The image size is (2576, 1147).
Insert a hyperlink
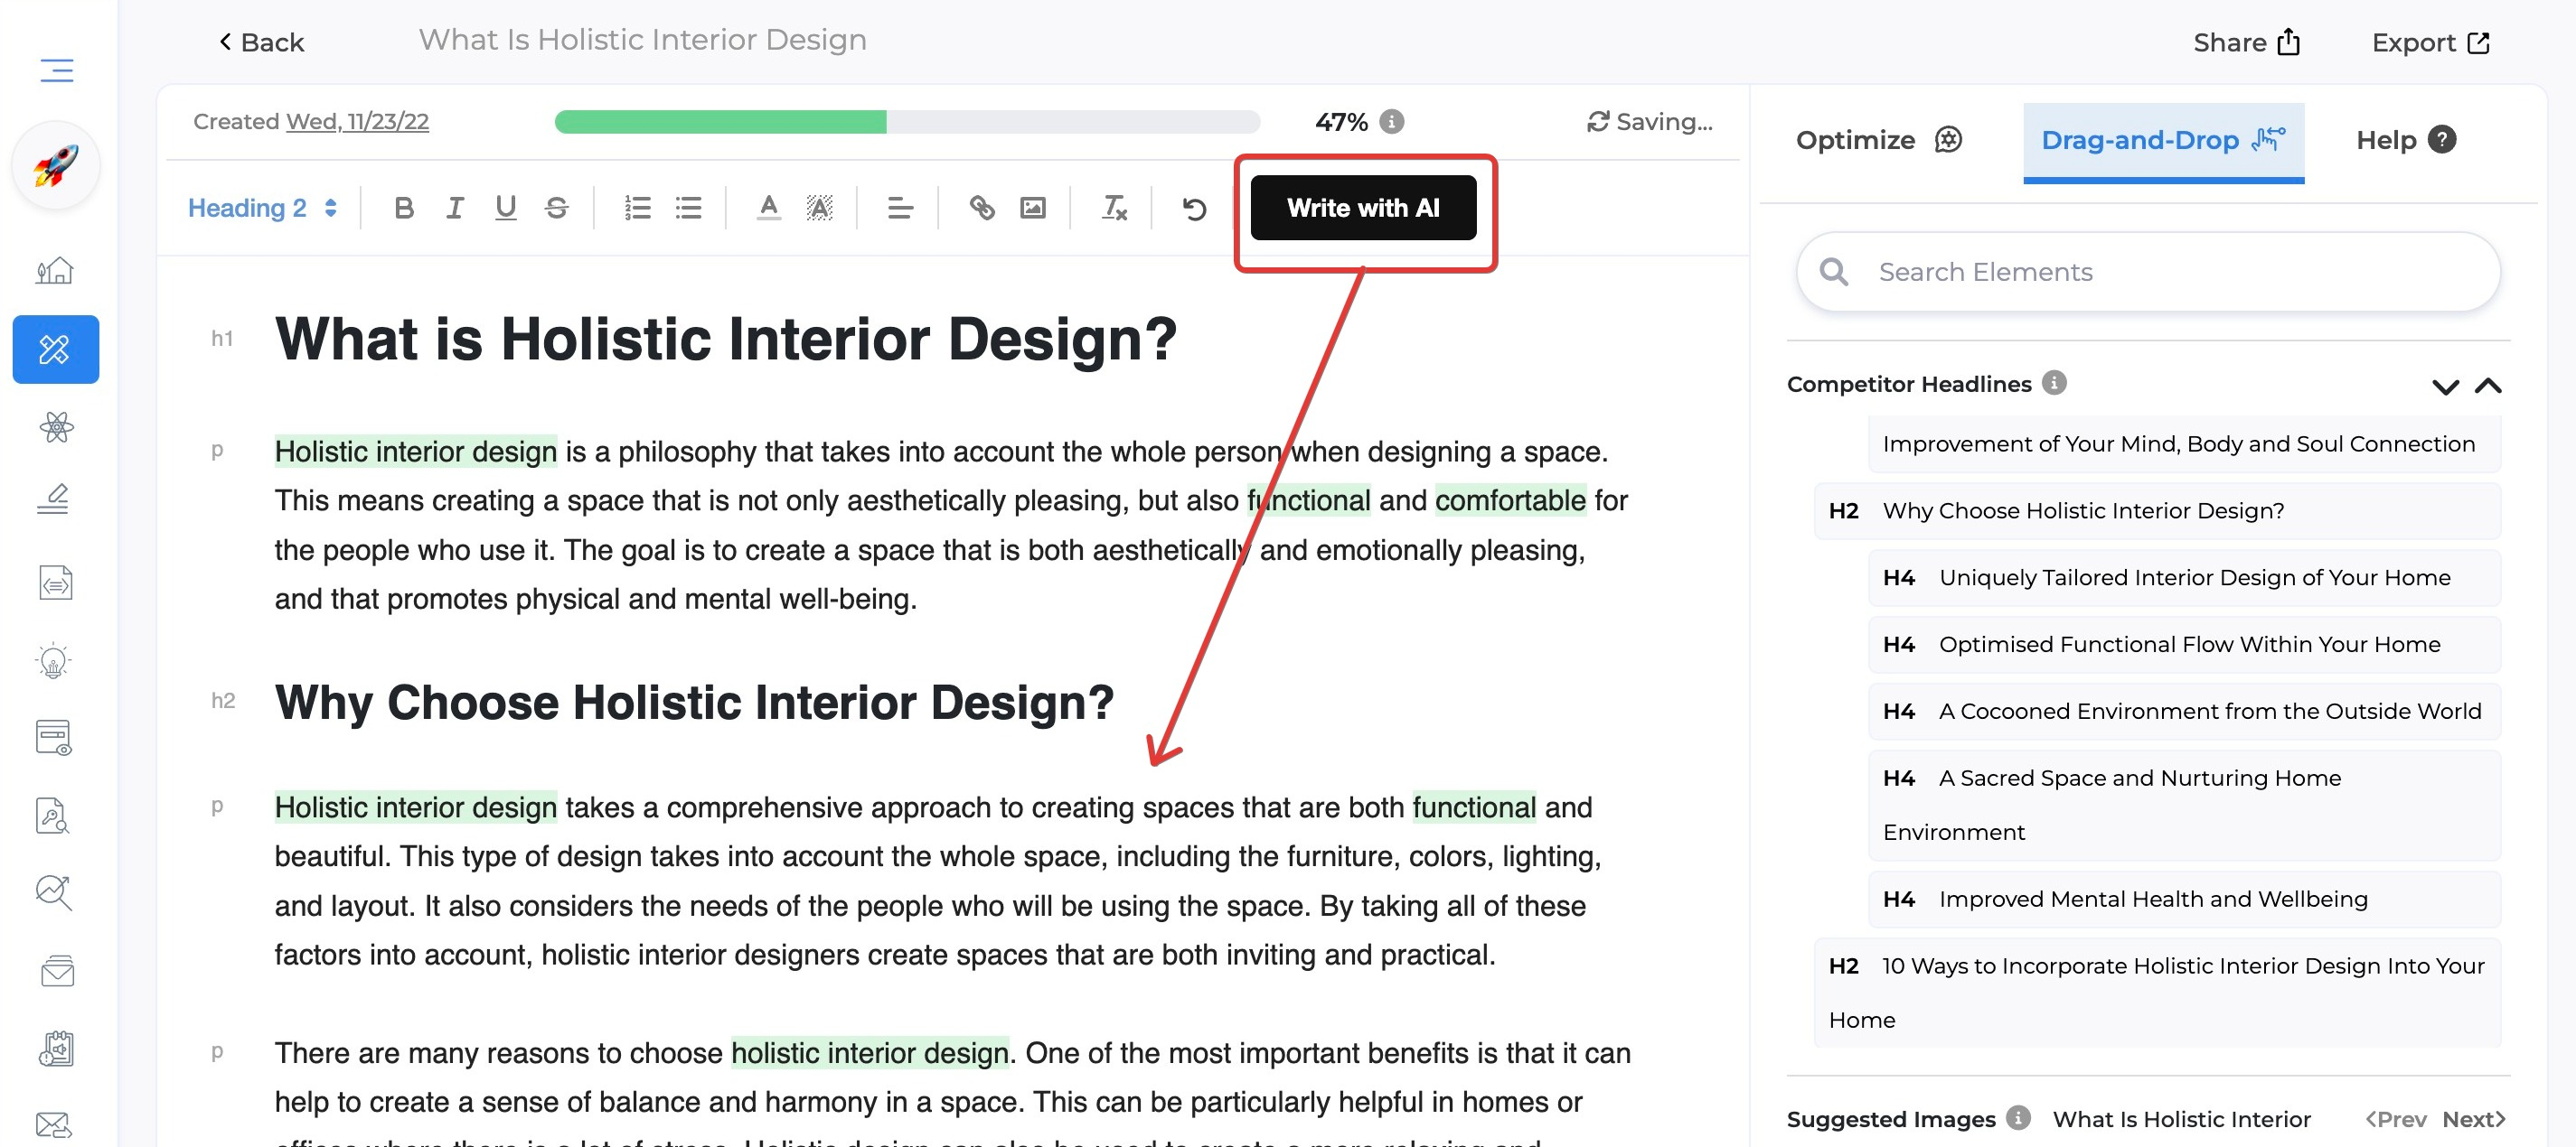coord(982,208)
